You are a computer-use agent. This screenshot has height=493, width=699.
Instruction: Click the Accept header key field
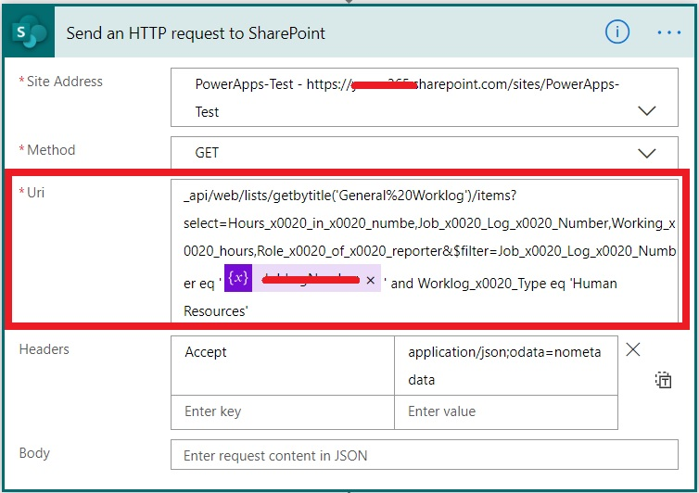click(283, 353)
